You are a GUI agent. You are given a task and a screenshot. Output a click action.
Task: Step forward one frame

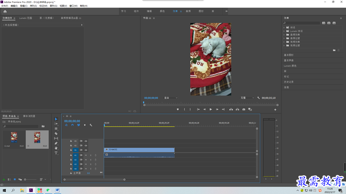[217, 110]
